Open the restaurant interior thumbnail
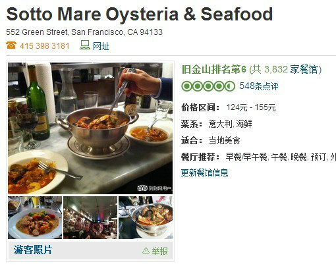The image size is (336, 266). (90, 217)
